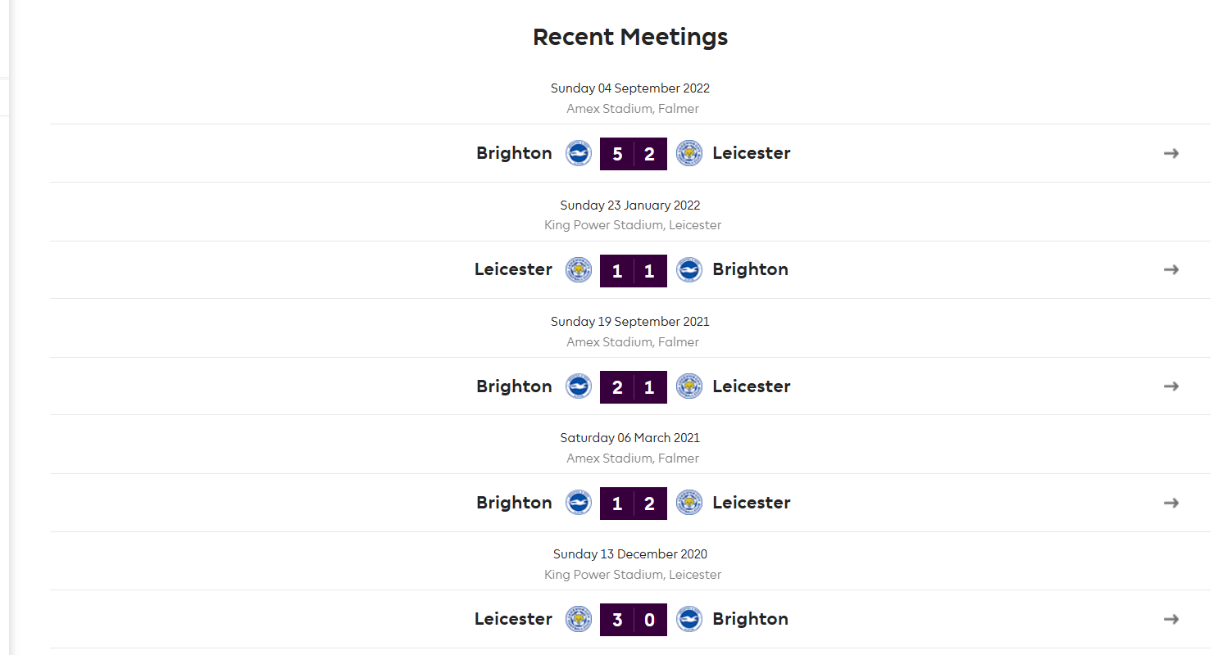Click Leicester crest in 3-0 match row
Image resolution: width=1227 pixels, height=655 pixels.
[579, 619]
